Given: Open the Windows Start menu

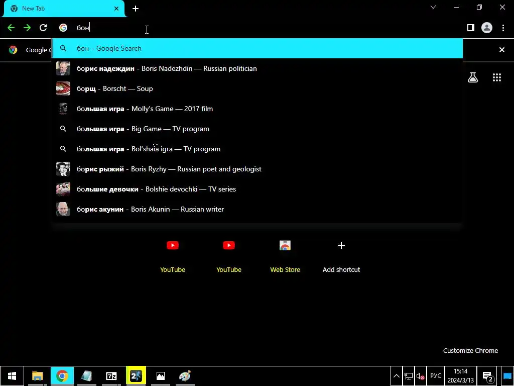Looking at the screenshot, I should 12,376.
